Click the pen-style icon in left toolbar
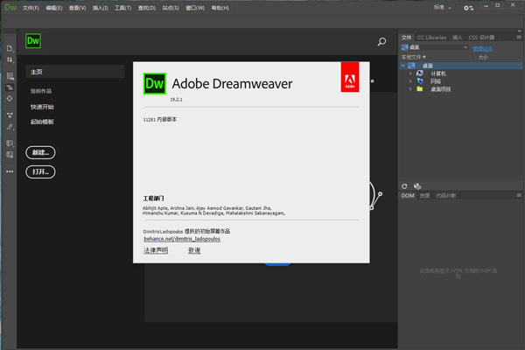 click(x=10, y=127)
